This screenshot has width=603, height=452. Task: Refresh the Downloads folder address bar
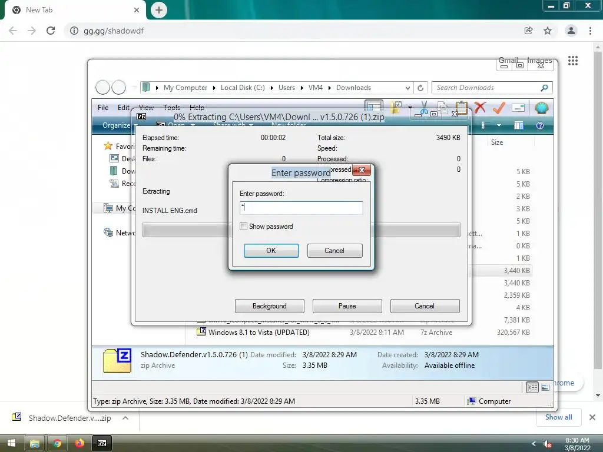pyautogui.click(x=420, y=88)
